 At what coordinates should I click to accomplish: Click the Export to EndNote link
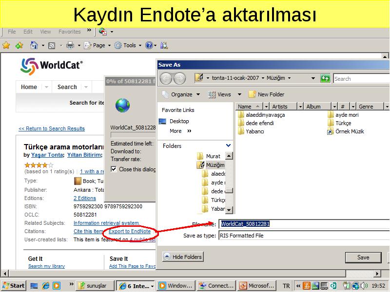pyautogui.click(x=130, y=231)
